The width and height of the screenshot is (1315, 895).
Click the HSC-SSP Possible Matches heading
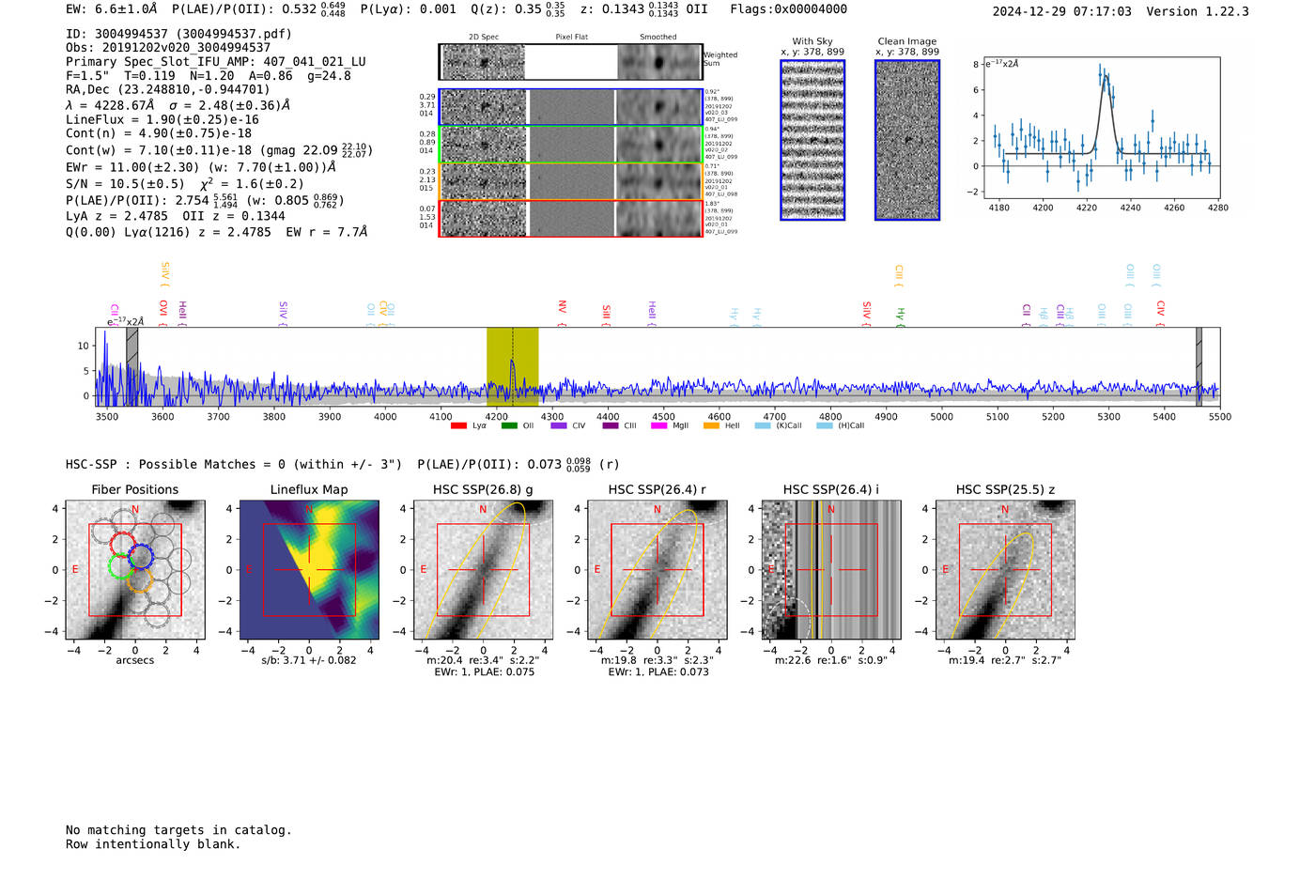click(234, 464)
